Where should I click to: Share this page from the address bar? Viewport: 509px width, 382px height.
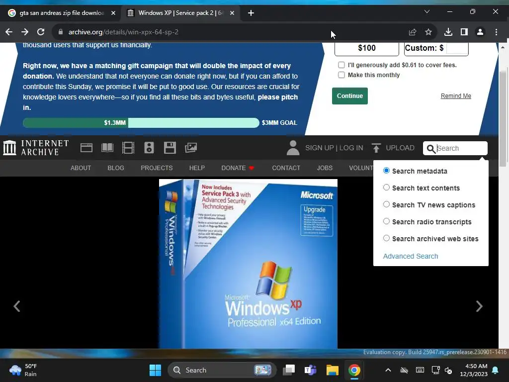tap(413, 32)
